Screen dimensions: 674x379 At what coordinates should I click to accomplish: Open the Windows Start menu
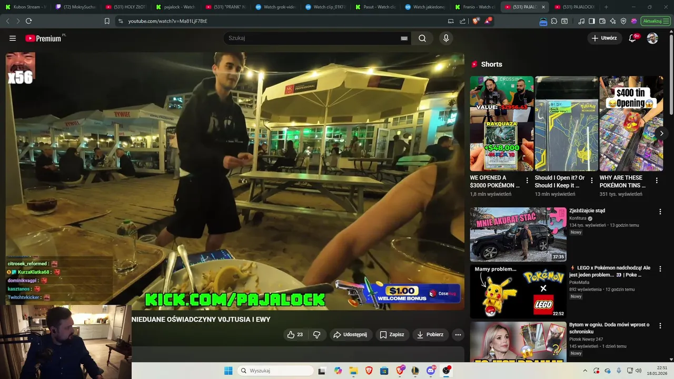pyautogui.click(x=228, y=371)
